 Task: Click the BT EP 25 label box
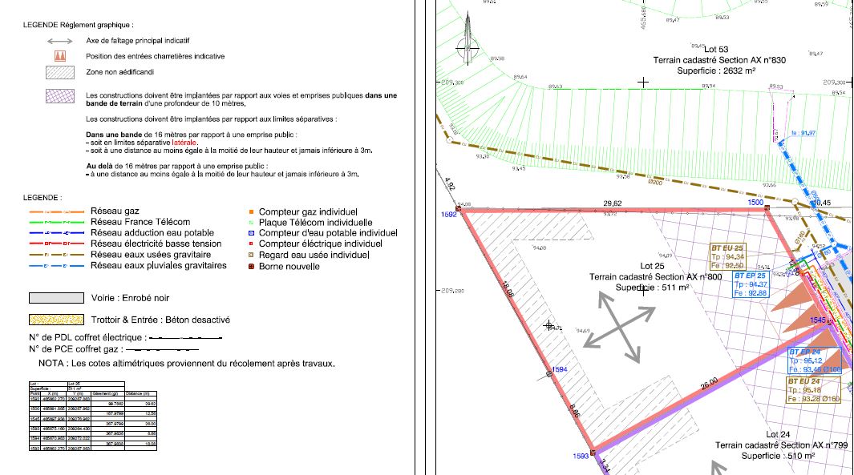tap(751, 284)
